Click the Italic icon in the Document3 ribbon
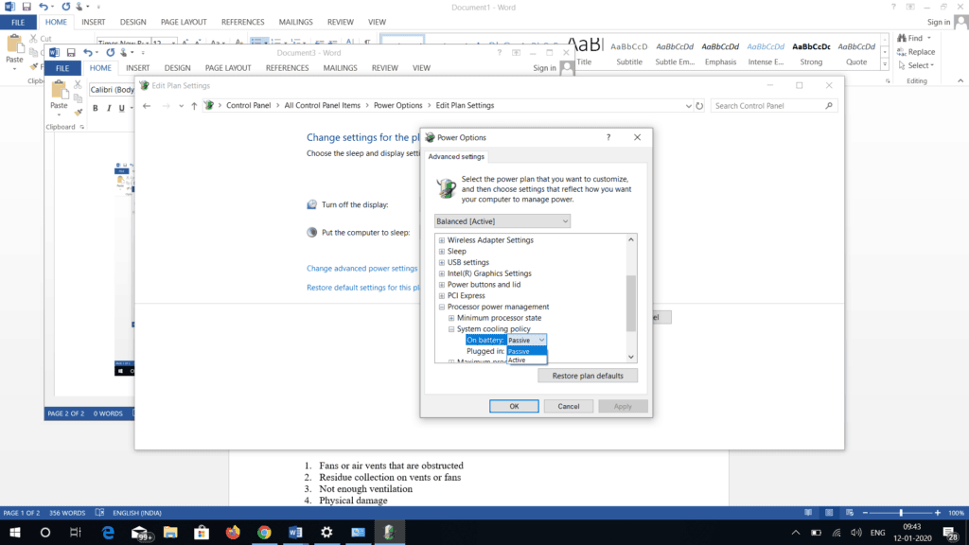Image resolution: width=969 pixels, height=545 pixels. point(109,108)
